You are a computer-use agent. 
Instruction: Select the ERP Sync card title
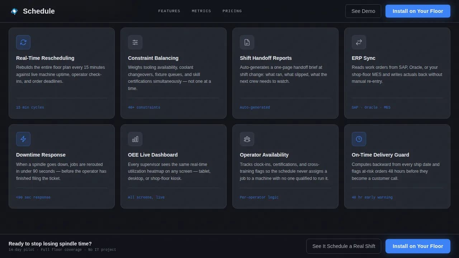tap(364, 58)
